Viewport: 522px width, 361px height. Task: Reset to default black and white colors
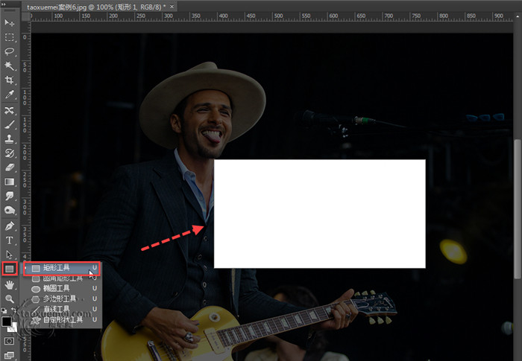point(4,312)
